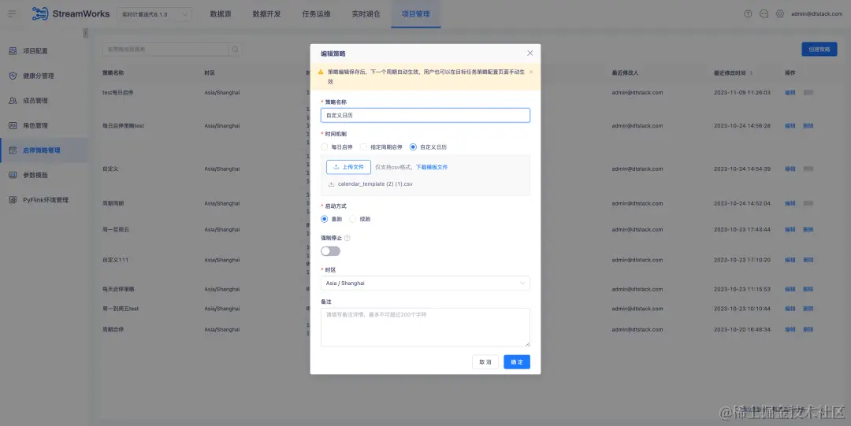The height and width of the screenshot is (426, 851).
Task: Click the 周期周期 strategy name cell
Action: click(x=113, y=203)
